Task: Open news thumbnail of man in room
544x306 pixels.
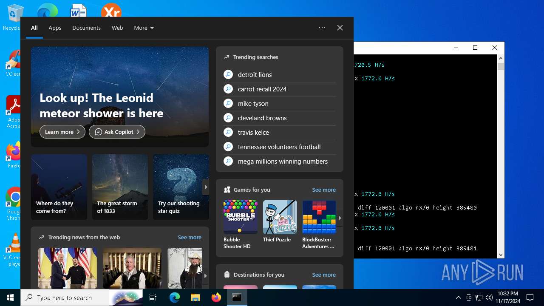Action: [x=132, y=268]
